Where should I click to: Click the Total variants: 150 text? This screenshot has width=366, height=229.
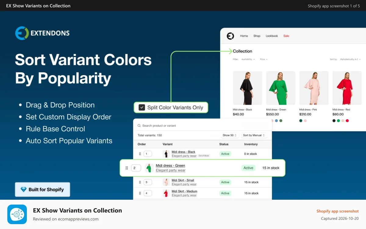click(150, 135)
